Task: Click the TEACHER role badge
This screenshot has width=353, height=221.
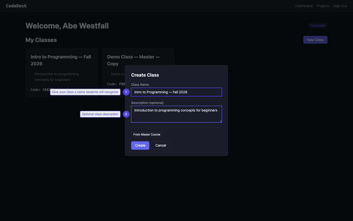Action: pyautogui.click(x=317, y=26)
